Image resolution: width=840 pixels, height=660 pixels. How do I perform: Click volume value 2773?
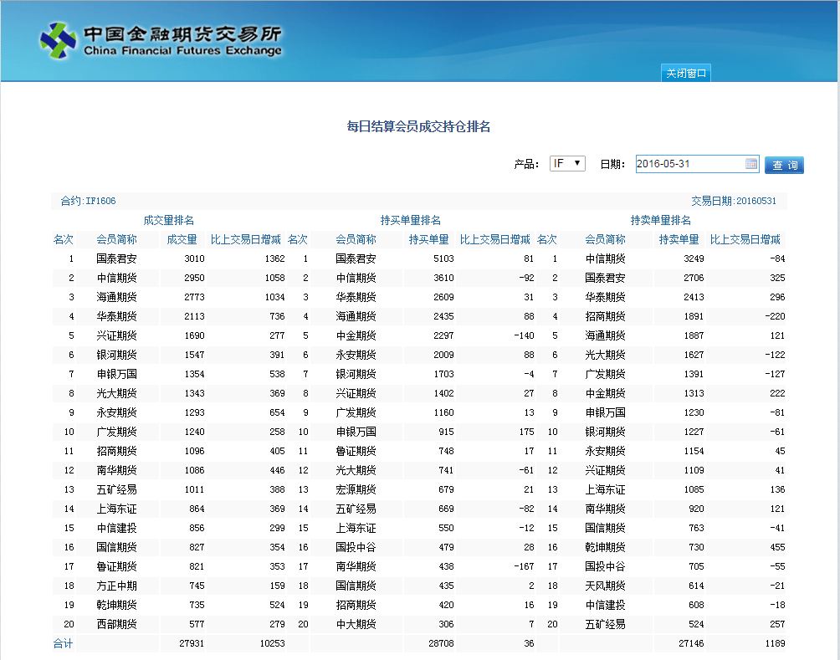click(194, 297)
